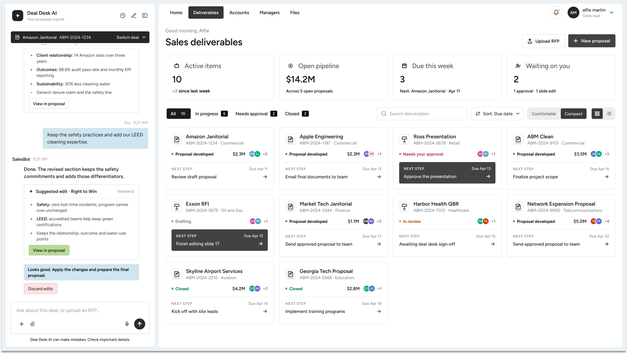Click the plus icon in chat input
This screenshot has height=353, width=627.
[x=22, y=324]
